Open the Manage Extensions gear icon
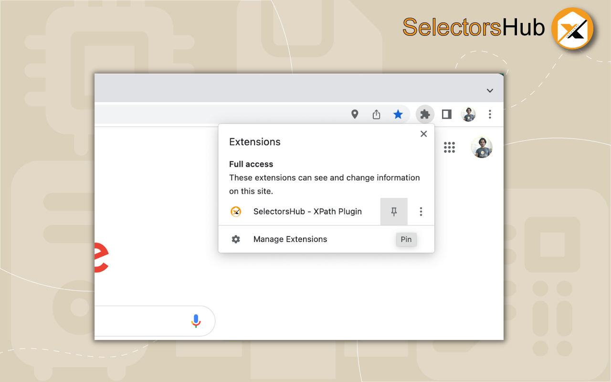This screenshot has width=611, height=382. (x=236, y=239)
